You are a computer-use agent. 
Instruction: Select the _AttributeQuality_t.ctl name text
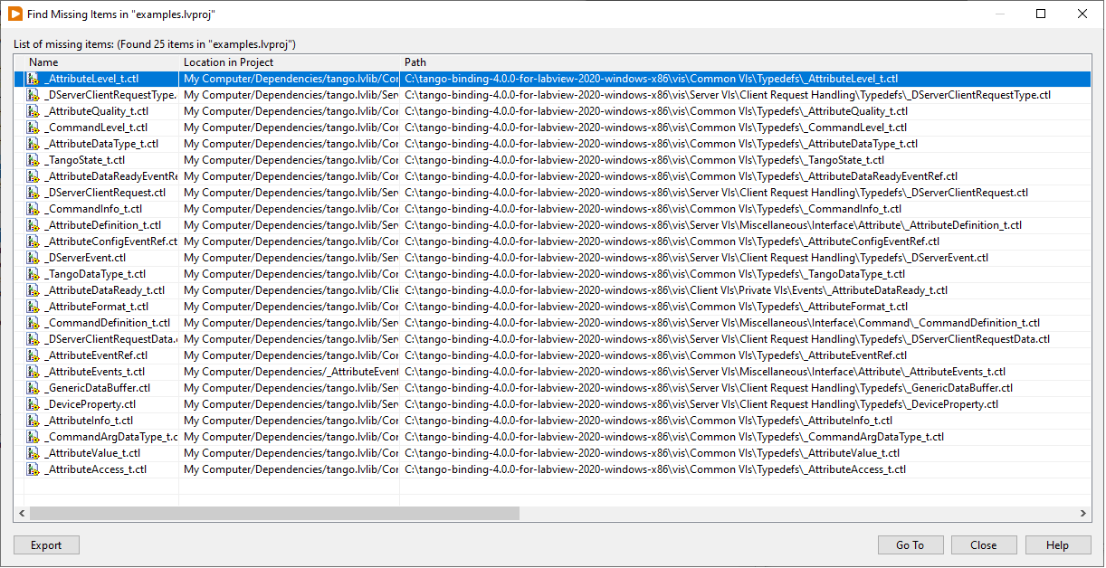pyautogui.click(x=96, y=111)
